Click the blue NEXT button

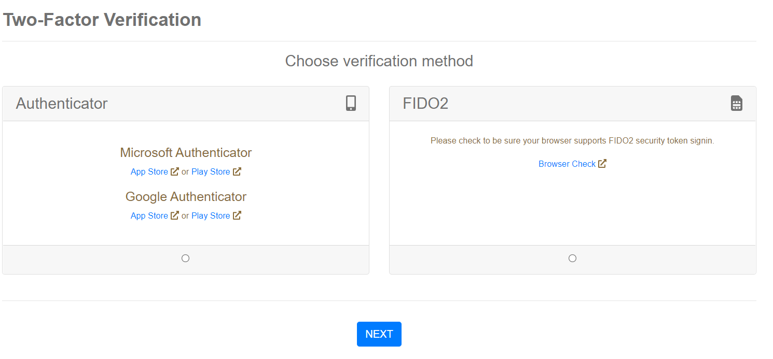coord(379,334)
